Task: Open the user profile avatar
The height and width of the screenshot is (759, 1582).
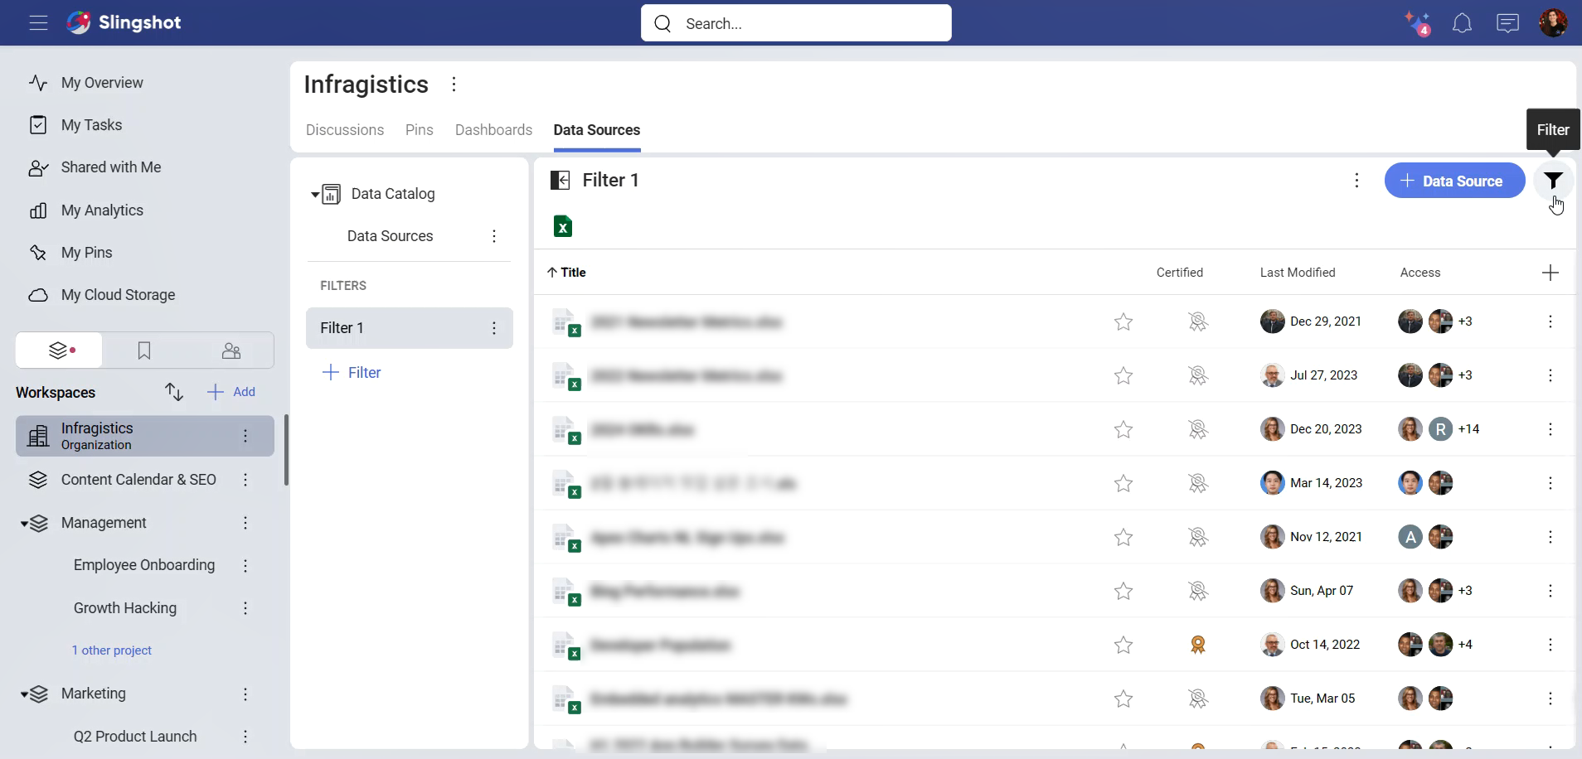Action: click(1553, 23)
